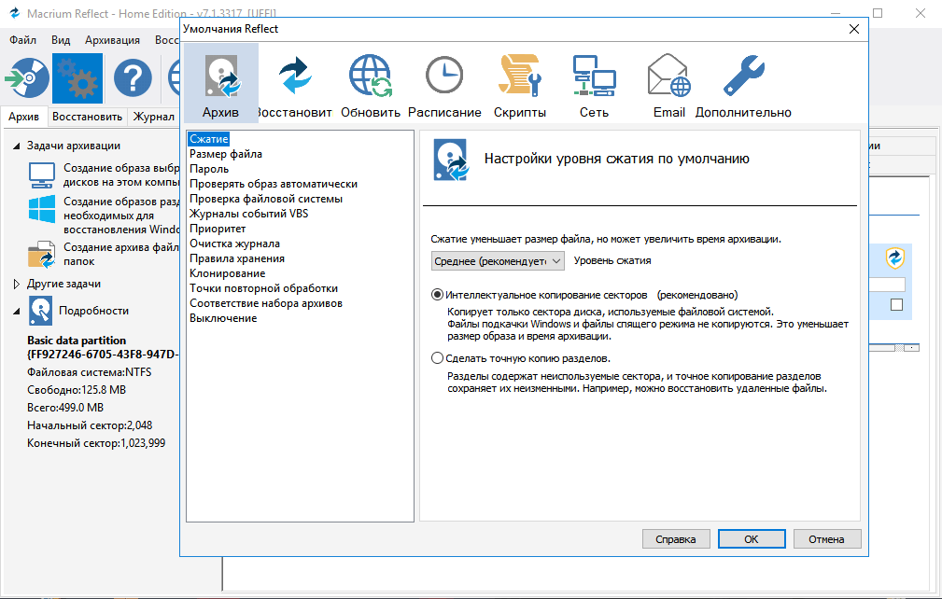Viewport: 942px width, 599px height.
Task: Select Сжатие in the settings list
Action: pyautogui.click(x=209, y=139)
